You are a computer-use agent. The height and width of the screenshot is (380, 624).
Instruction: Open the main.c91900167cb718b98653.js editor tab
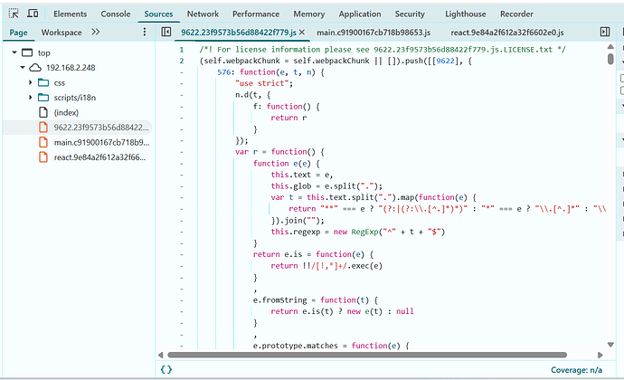[x=373, y=33]
